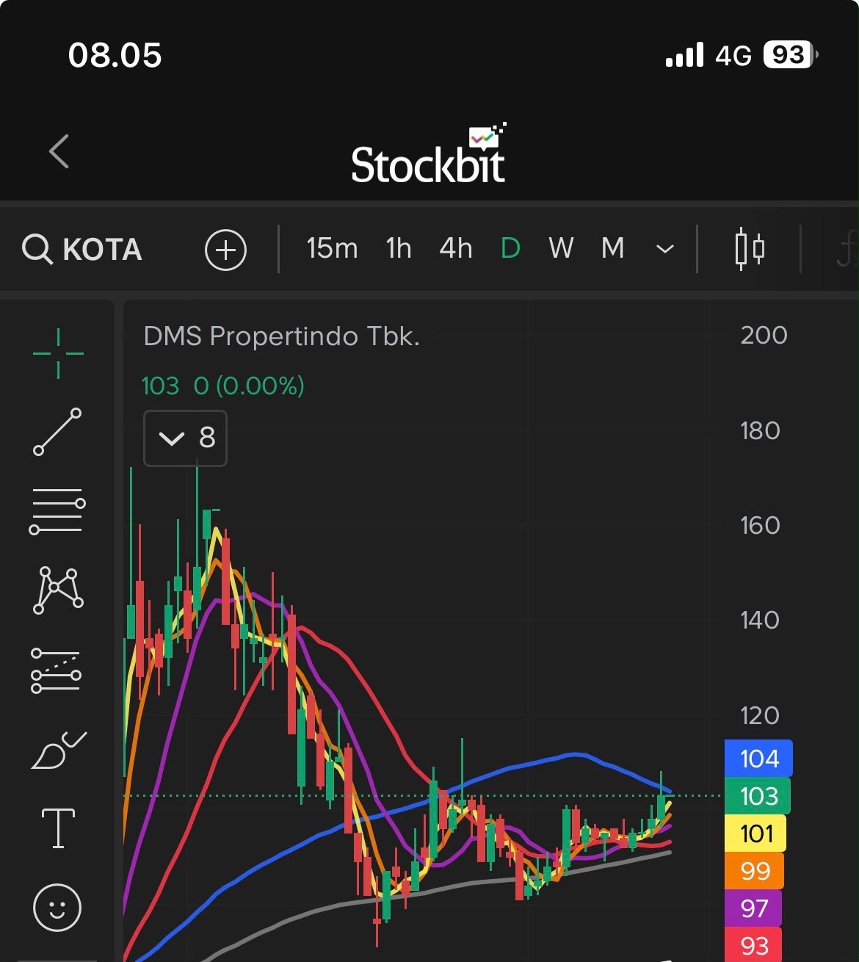Tap the Stockbit logo
Image resolution: width=859 pixels, height=962 pixels.
pos(429,153)
